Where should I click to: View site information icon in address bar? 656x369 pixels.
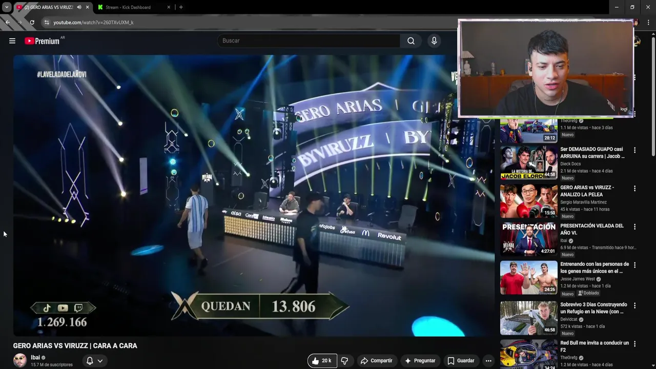point(47,23)
